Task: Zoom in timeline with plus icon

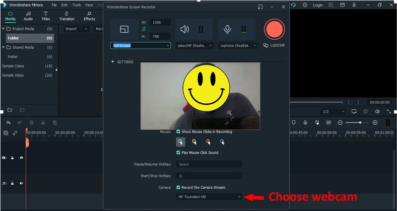Action: pyautogui.click(x=375, y=122)
